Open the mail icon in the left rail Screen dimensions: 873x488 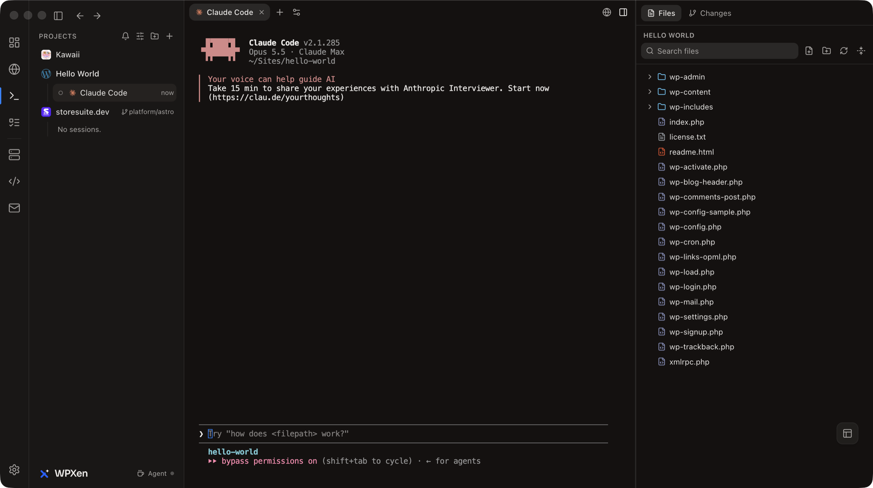[x=14, y=208]
